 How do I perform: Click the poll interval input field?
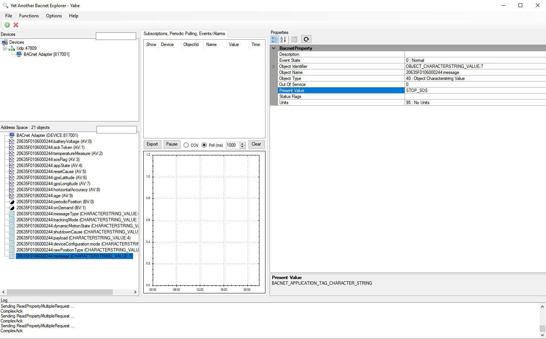click(232, 145)
